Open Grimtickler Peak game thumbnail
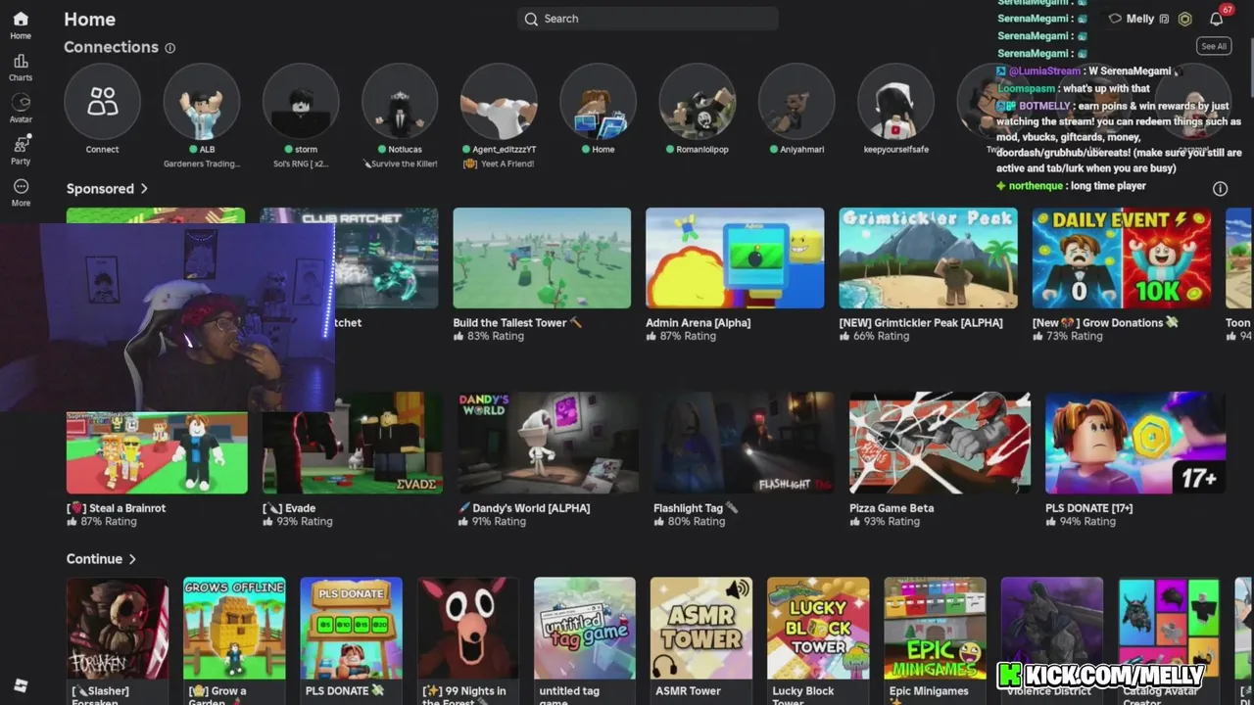Viewport: 1254px width, 705px height. tap(928, 258)
